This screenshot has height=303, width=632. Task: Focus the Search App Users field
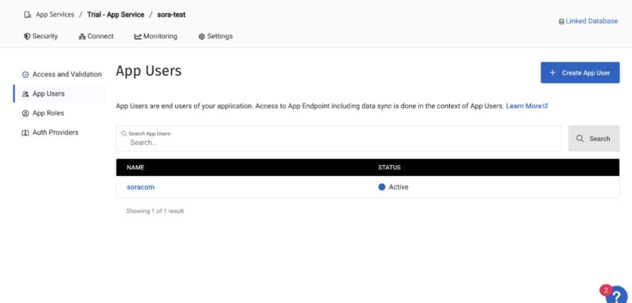tap(338, 142)
